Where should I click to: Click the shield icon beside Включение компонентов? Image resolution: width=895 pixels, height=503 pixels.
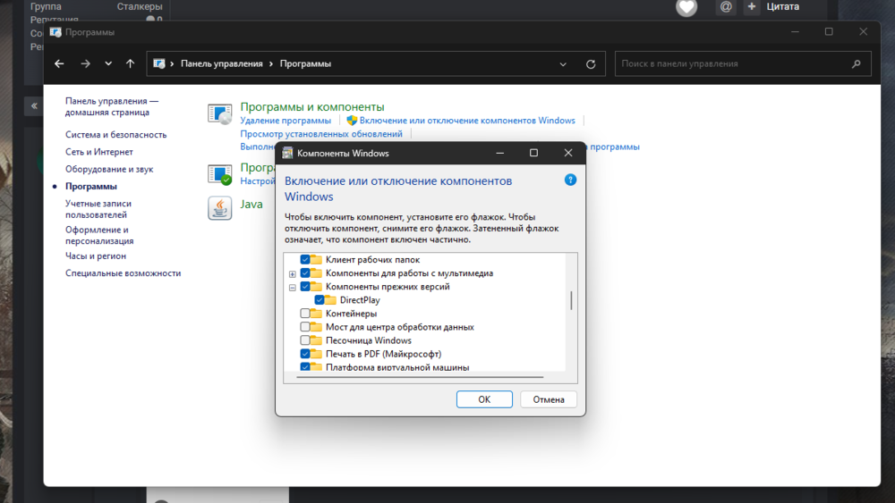tap(352, 121)
